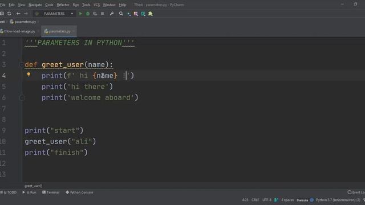Open settings via the wrench icon
This screenshot has width=365, height=205.
[x=112, y=14]
